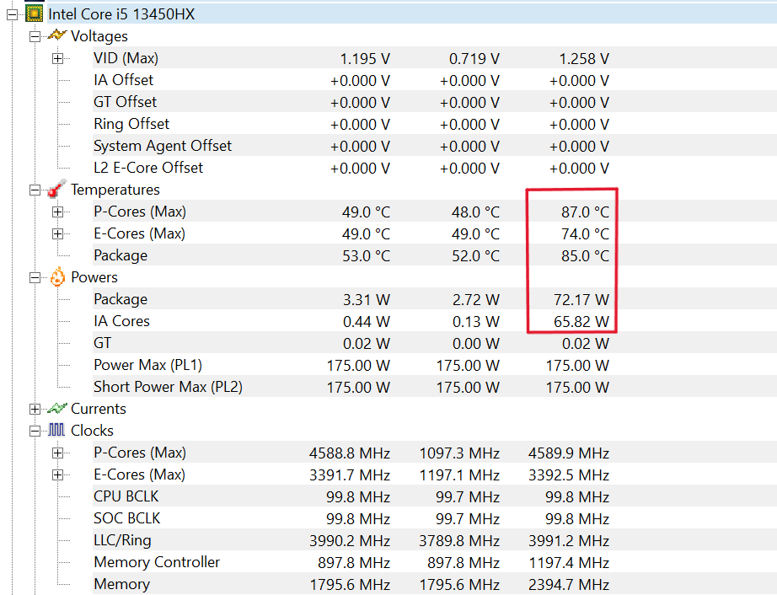Viewport: 777px width, 595px height.
Task: Click the 3789.8 MHz LLC/Ring min value
Action: (459, 540)
